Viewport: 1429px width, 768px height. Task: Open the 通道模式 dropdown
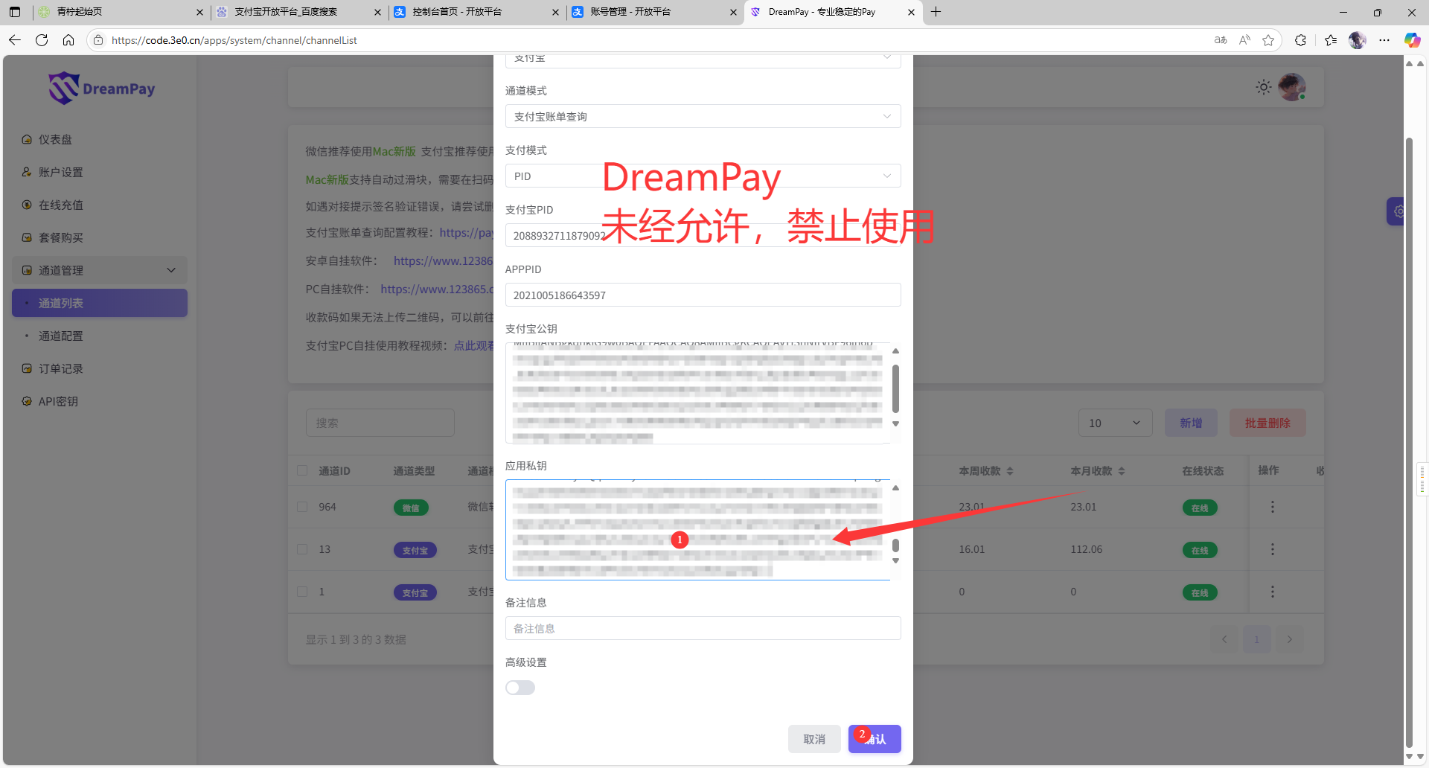702,117
